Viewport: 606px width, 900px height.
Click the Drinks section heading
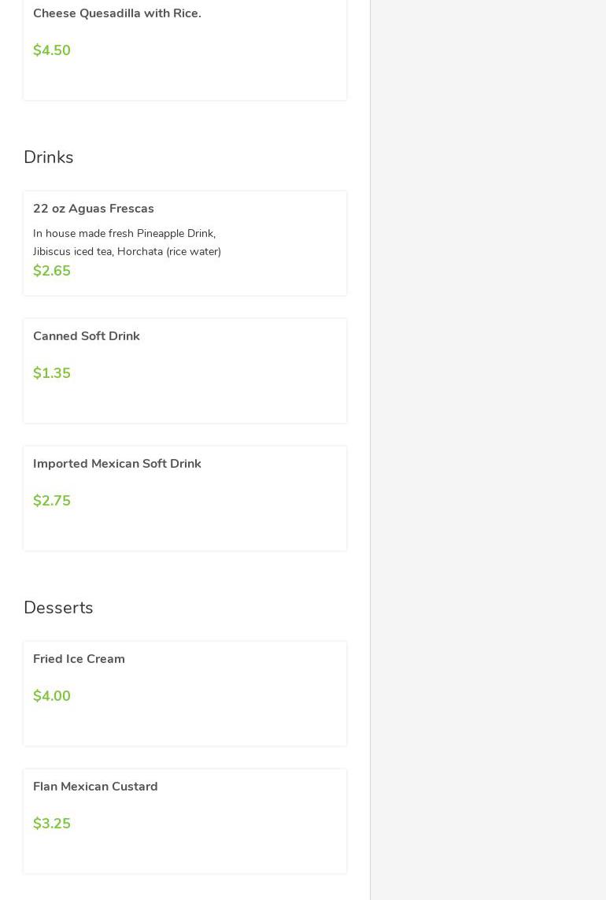(49, 157)
